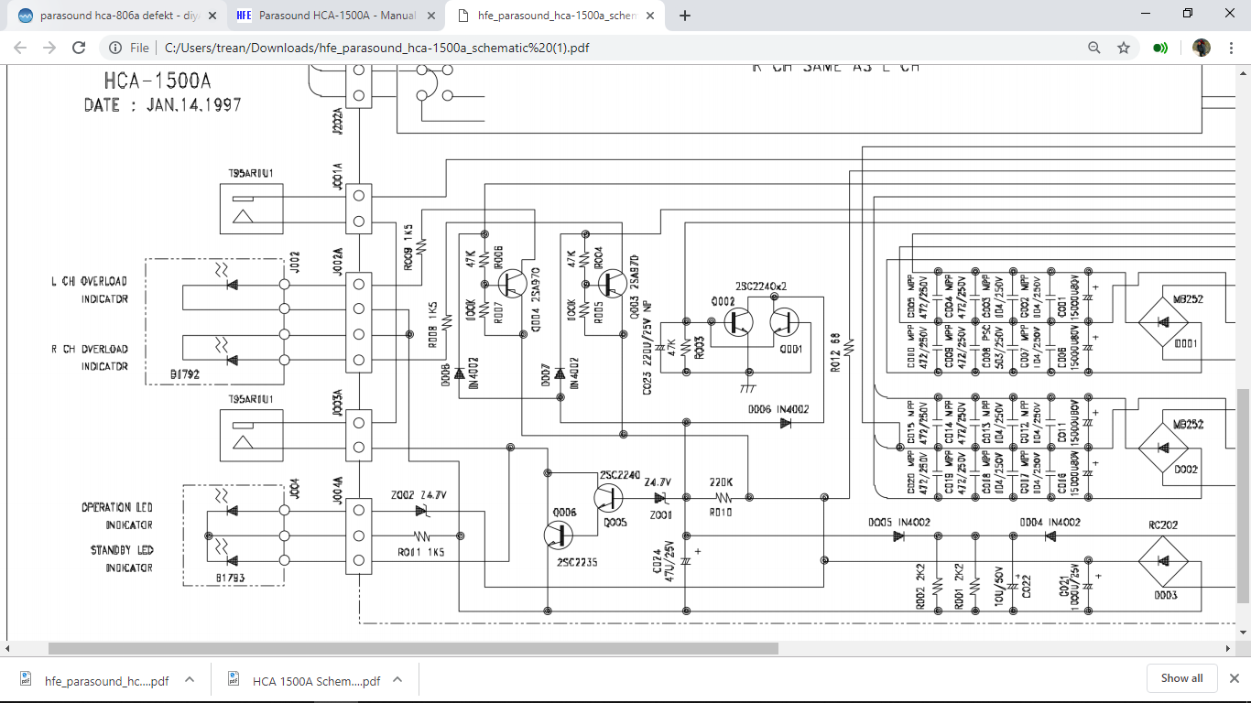1251x703 pixels.
Task: Click Show all downloads button
Action: (x=1181, y=678)
